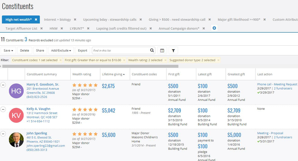
Task: Click John Sperling's profile photo
Action: point(16,140)
